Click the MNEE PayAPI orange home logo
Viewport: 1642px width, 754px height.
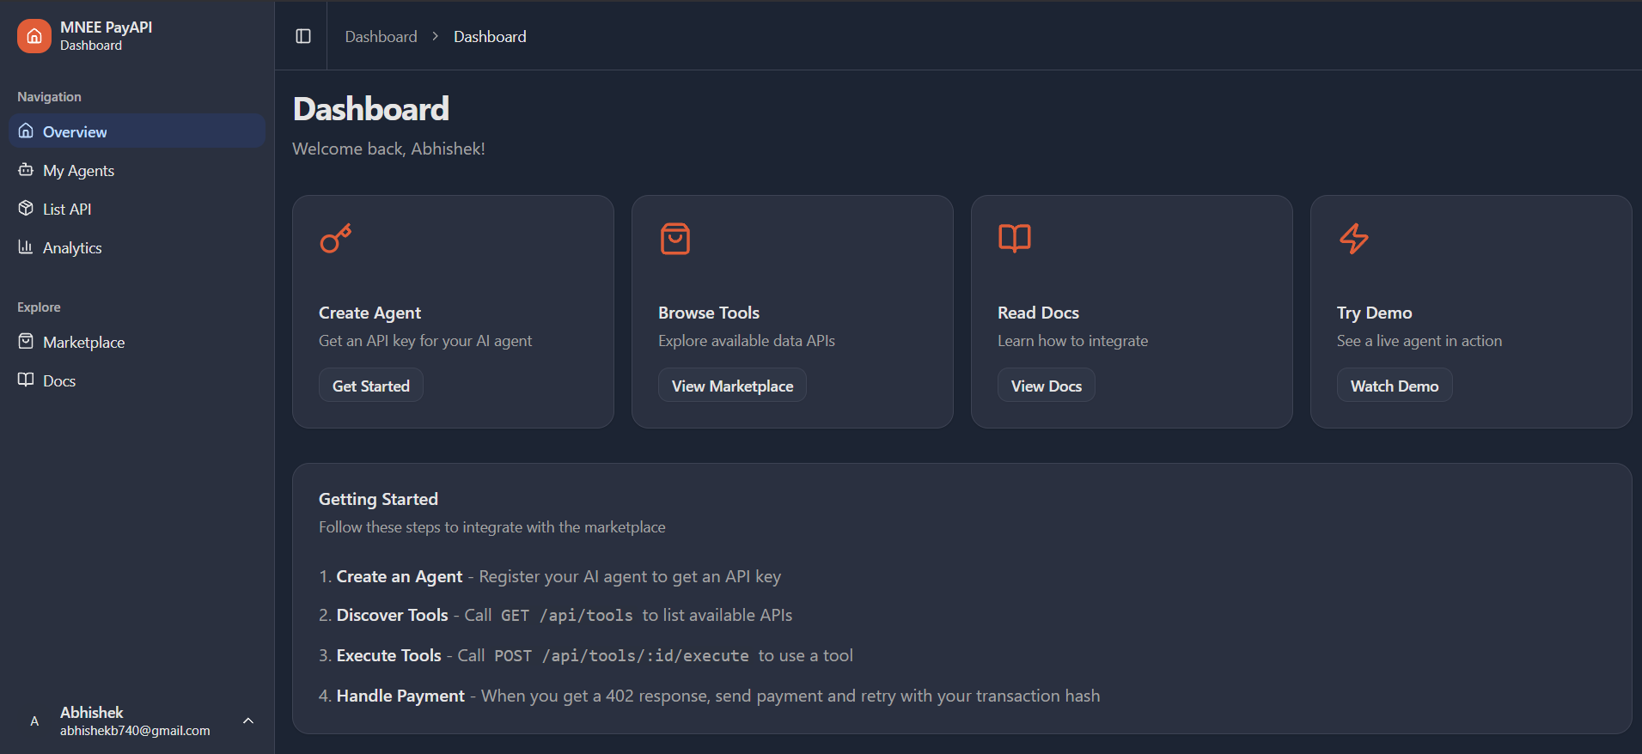point(34,36)
